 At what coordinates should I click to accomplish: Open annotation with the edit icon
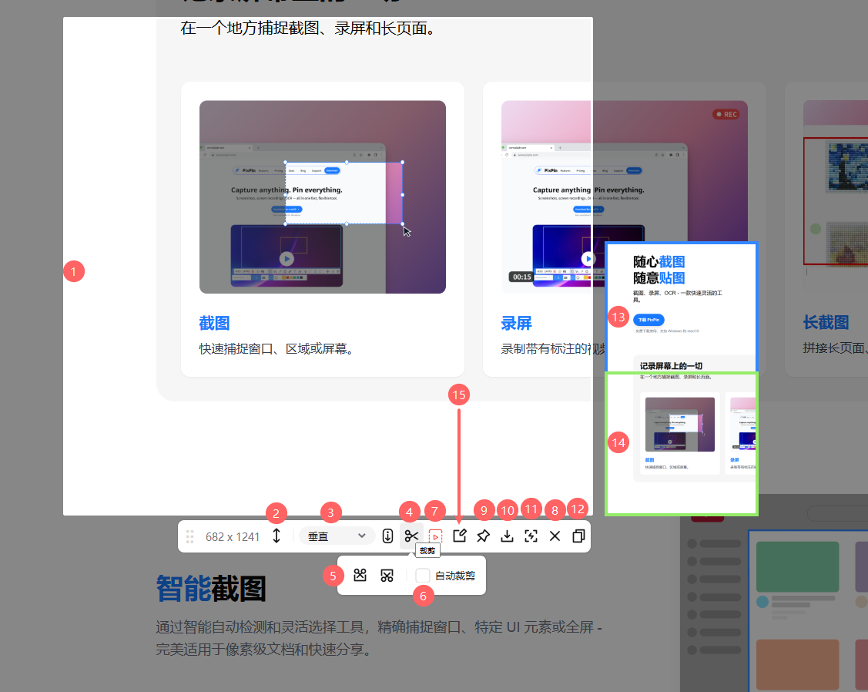[459, 535]
